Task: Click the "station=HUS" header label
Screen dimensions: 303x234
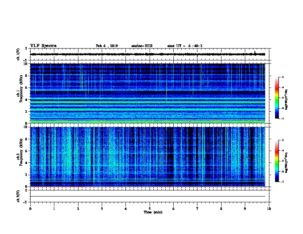Action: click(x=142, y=46)
